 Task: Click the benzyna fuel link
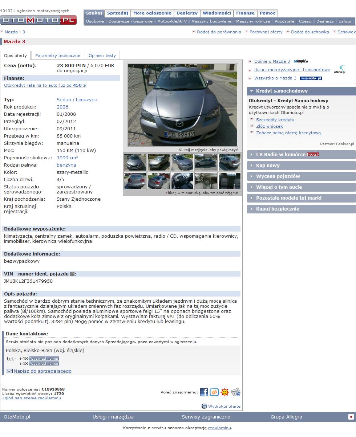click(66, 165)
